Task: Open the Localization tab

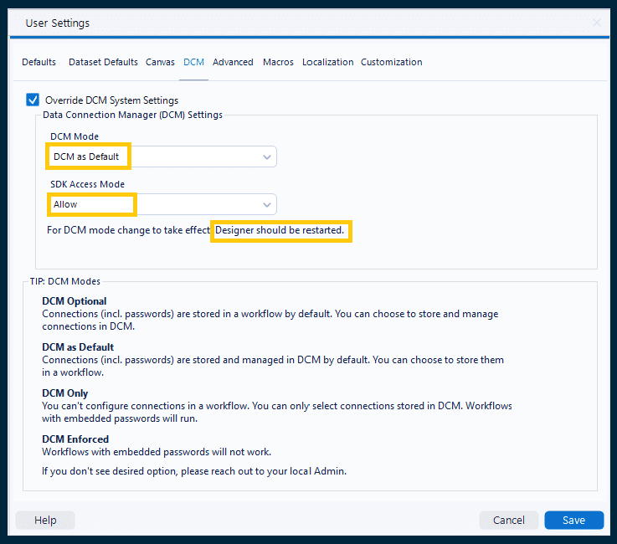Action: click(327, 62)
